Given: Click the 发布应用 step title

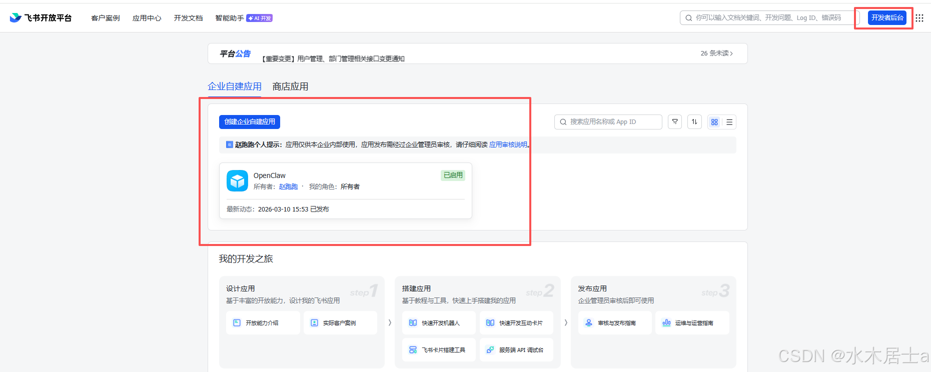Looking at the screenshot, I should pyautogui.click(x=592, y=288).
